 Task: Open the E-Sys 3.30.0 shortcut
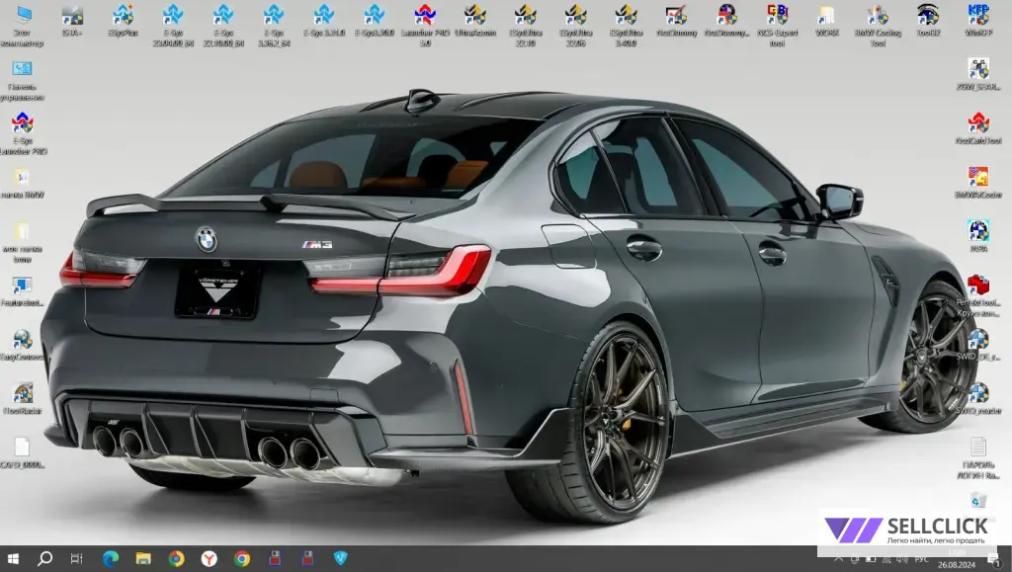pyautogui.click(x=375, y=20)
